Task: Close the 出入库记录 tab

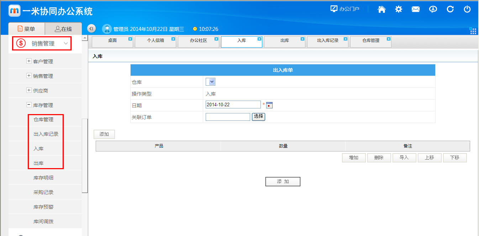Action: (x=346, y=39)
